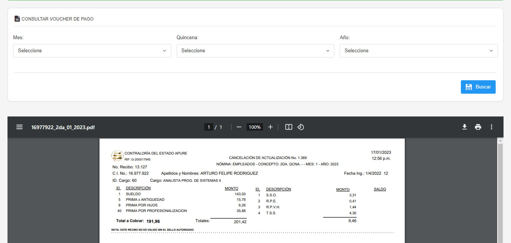Click the amount 143,50
This screenshot has height=243, width=511.
[x=240, y=194]
